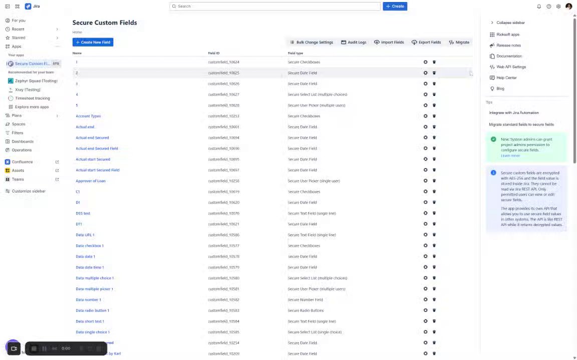This screenshot has width=577, height=360.
Task: Click Import Fields
Action: pyautogui.click(x=389, y=42)
